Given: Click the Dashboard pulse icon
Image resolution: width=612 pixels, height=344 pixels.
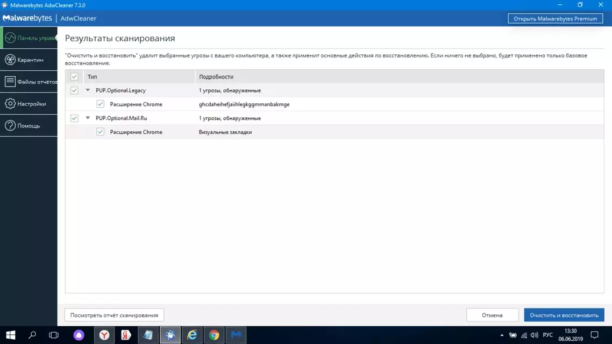Looking at the screenshot, I should [10, 38].
